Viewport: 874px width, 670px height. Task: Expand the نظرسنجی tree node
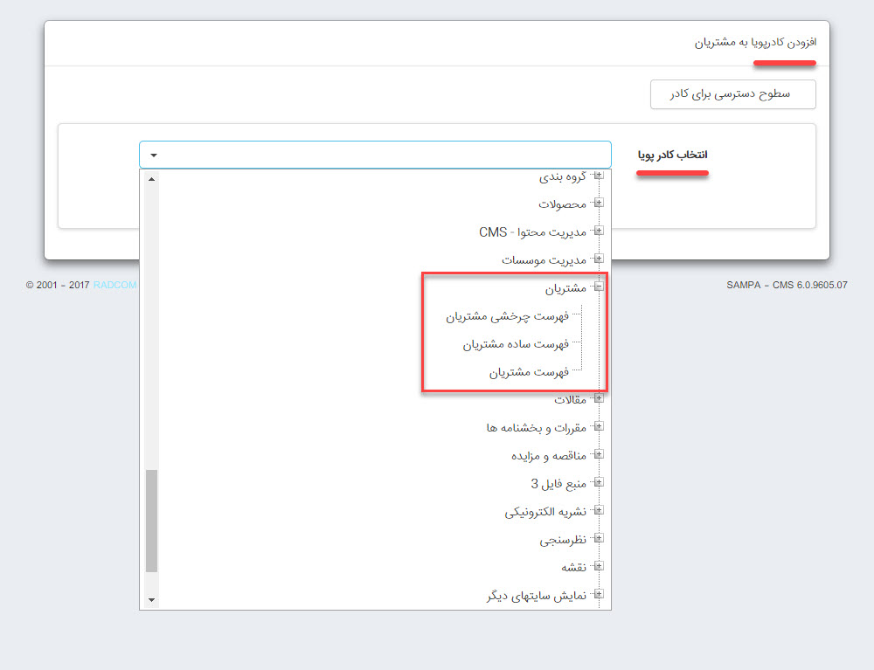(x=599, y=538)
